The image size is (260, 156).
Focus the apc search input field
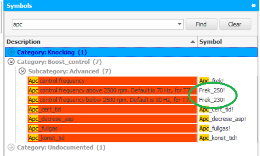(95, 24)
